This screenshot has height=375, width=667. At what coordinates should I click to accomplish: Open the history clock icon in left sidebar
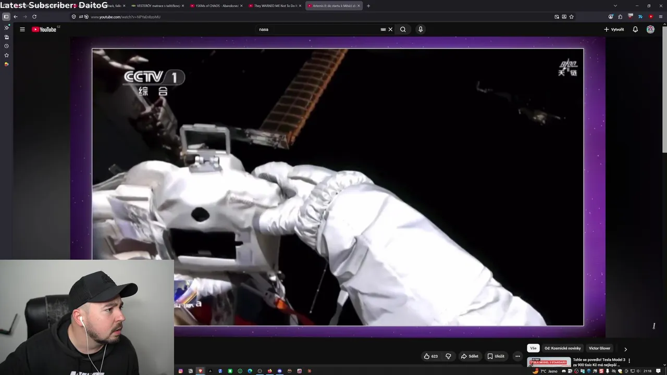point(6,46)
